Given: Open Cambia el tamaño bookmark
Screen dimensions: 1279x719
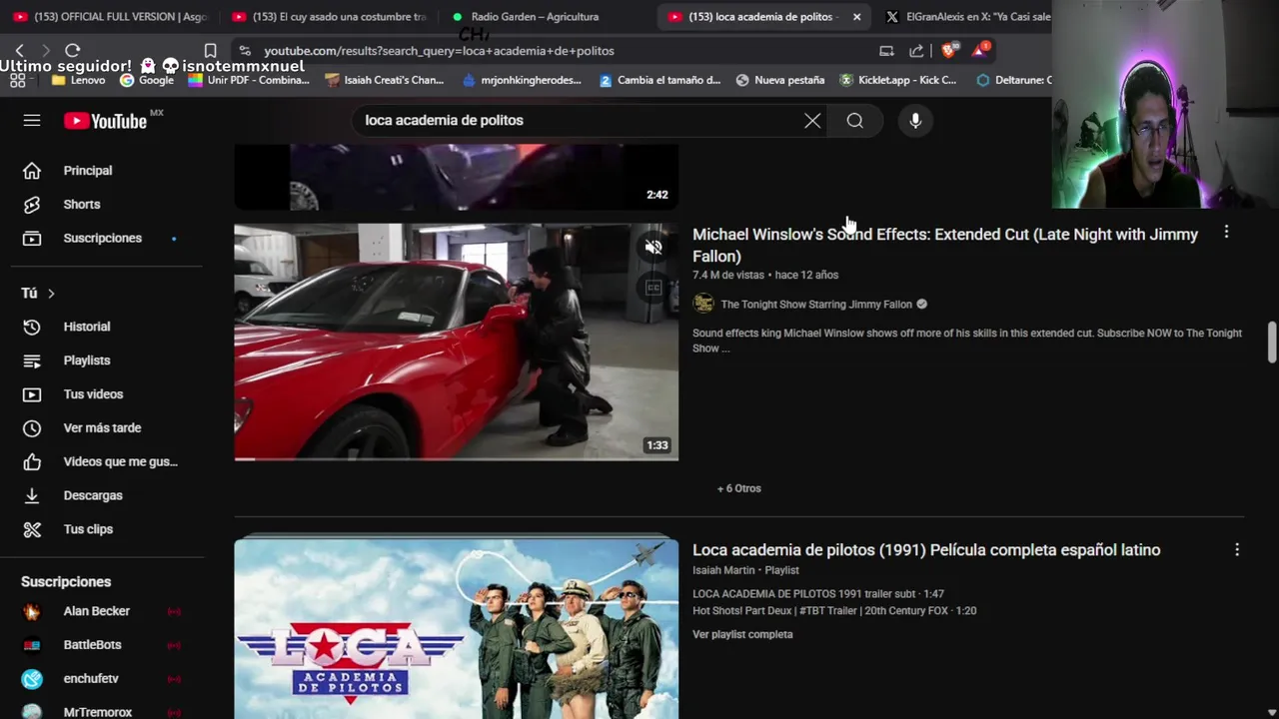Looking at the screenshot, I should click(x=659, y=80).
